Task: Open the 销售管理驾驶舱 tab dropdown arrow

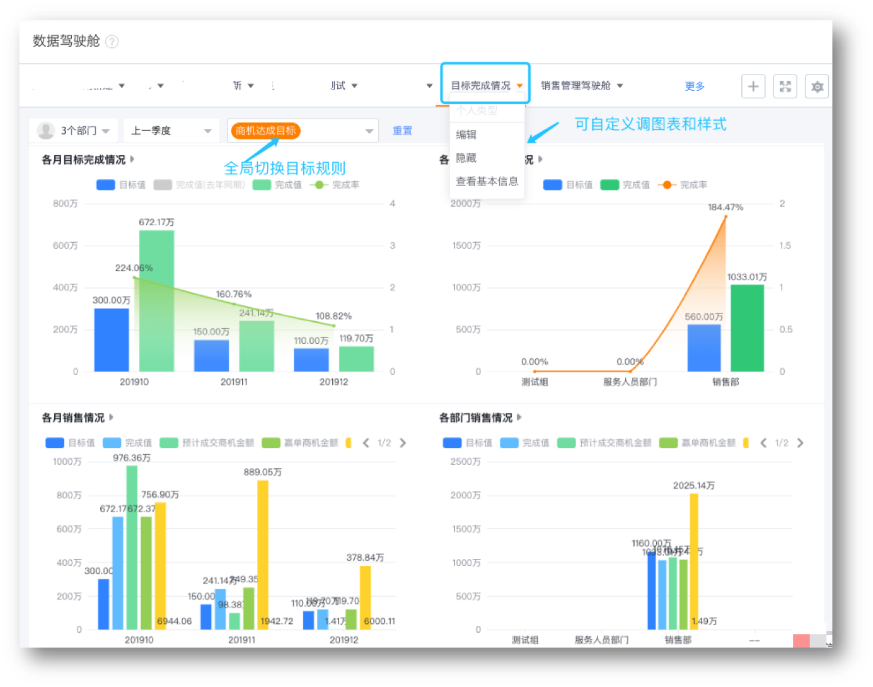Action: (620, 86)
